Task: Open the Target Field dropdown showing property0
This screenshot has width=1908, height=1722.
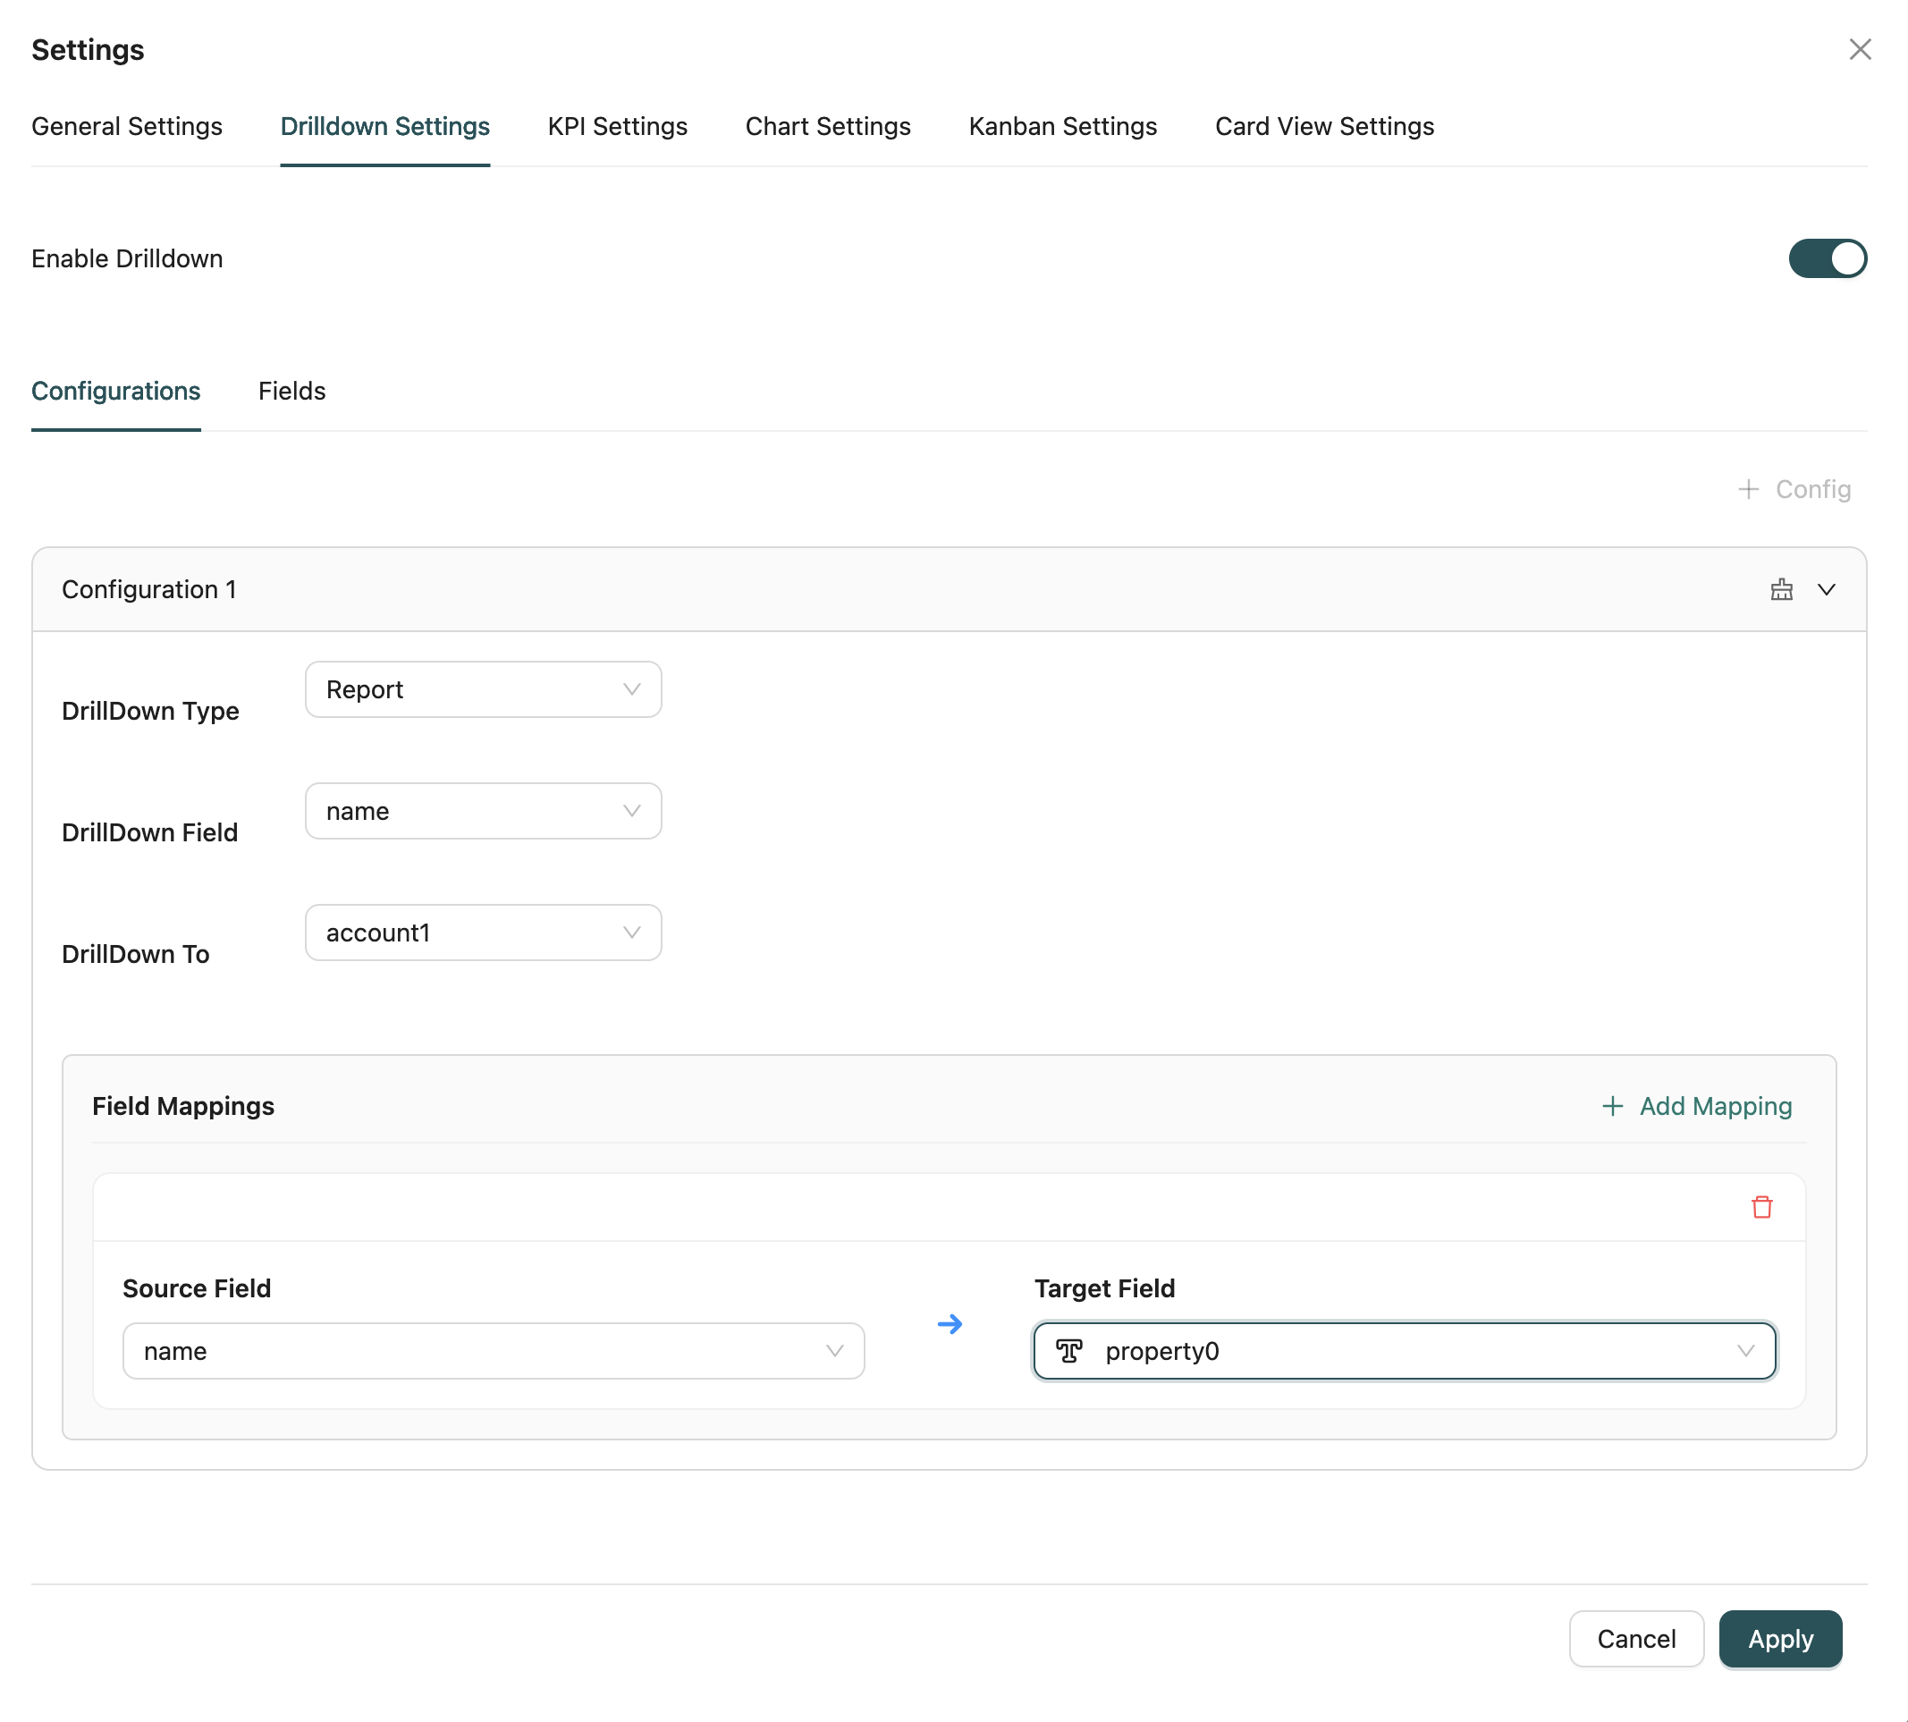Action: point(1404,1351)
